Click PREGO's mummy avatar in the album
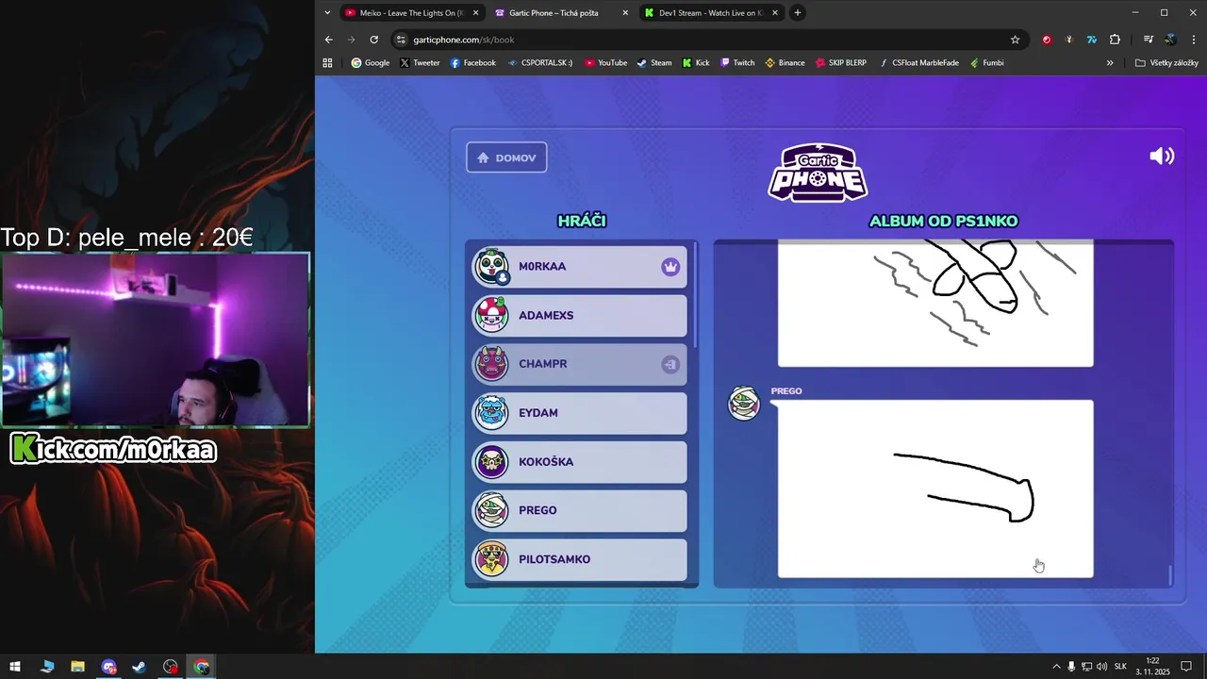1207x679 pixels. pyautogui.click(x=744, y=404)
